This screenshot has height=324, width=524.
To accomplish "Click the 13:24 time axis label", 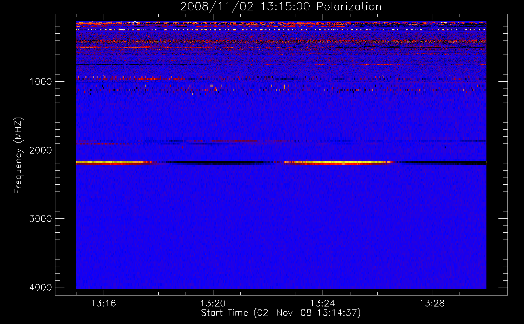I will 323,304.
